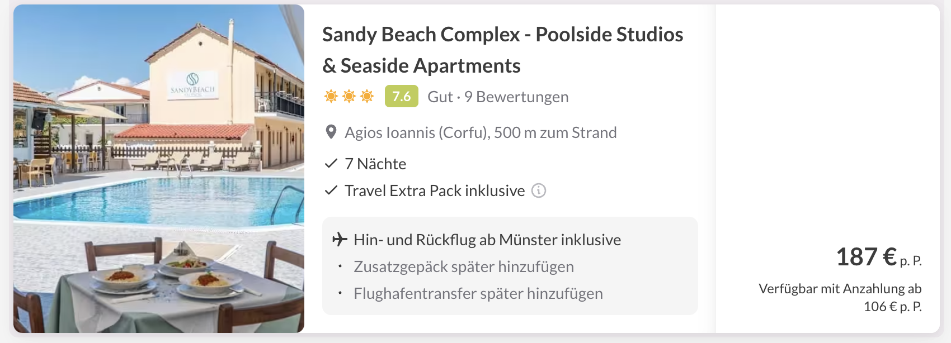Click Agios Ioannis (Corfu) location text
This screenshot has width=951, height=343.
click(x=417, y=132)
